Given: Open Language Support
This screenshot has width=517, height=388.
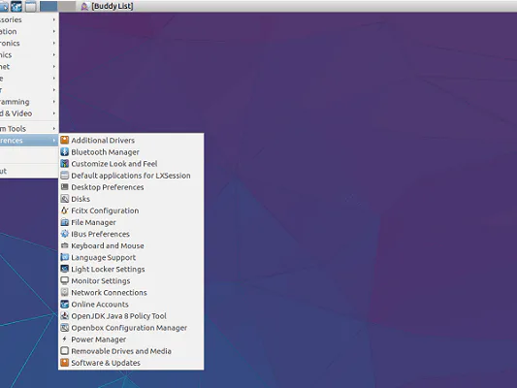Looking at the screenshot, I should pyautogui.click(x=131, y=257).
